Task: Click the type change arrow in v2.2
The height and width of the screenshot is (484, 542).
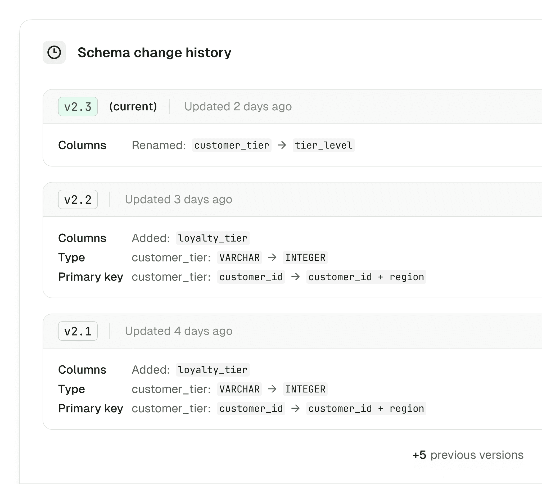Action: (x=272, y=257)
